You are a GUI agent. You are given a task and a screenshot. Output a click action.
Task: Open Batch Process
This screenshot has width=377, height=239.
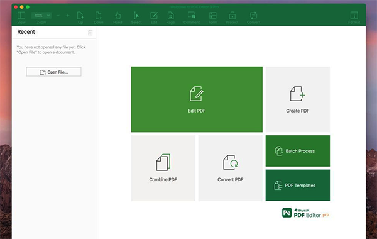298,151
